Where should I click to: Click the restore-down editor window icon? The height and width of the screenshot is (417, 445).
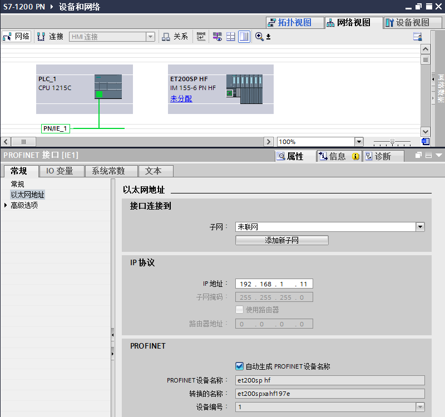[419, 7]
